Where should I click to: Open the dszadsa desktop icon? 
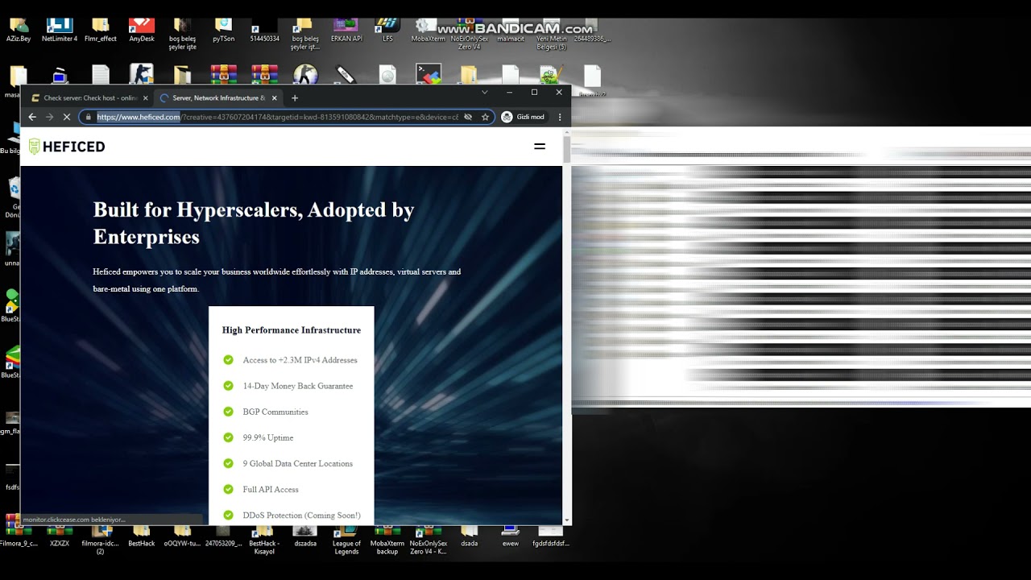tap(305, 536)
